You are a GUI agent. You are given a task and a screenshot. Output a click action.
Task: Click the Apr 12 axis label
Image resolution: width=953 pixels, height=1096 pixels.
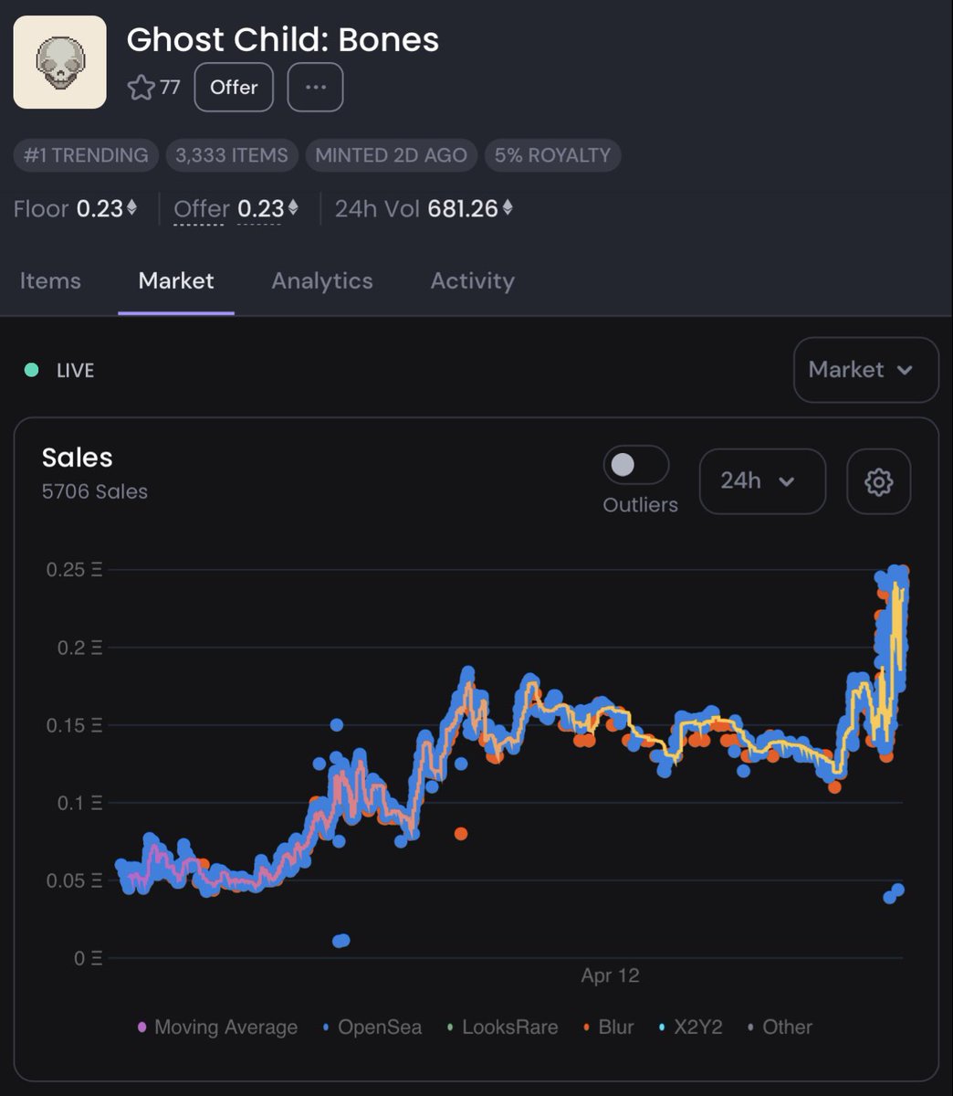[610, 975]
